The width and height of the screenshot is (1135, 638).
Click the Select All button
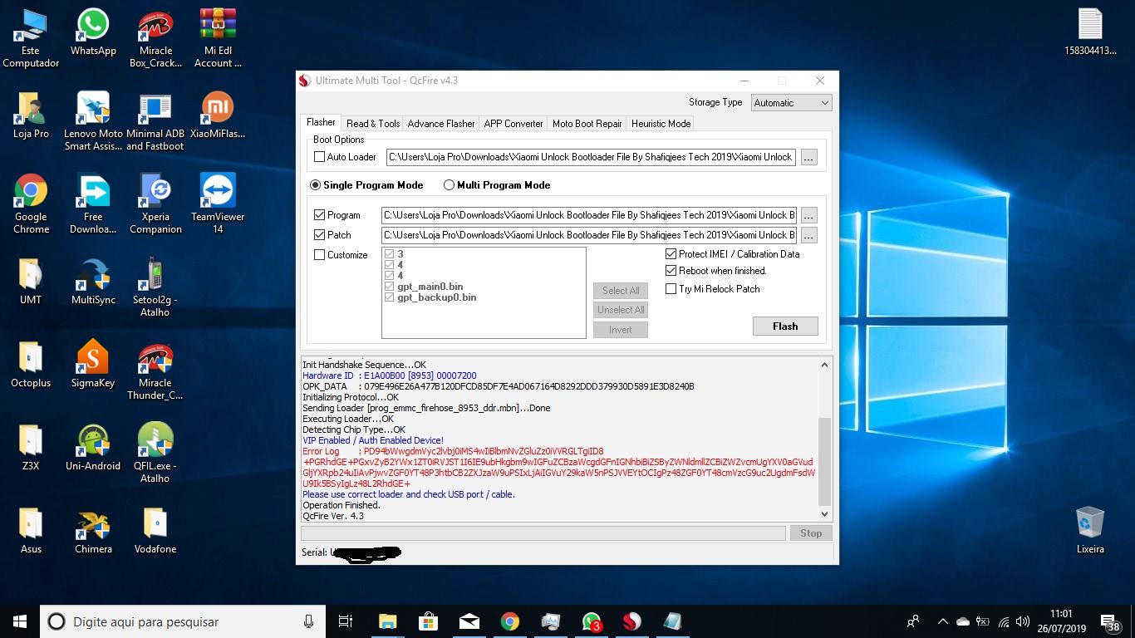[x=621, y=290]
